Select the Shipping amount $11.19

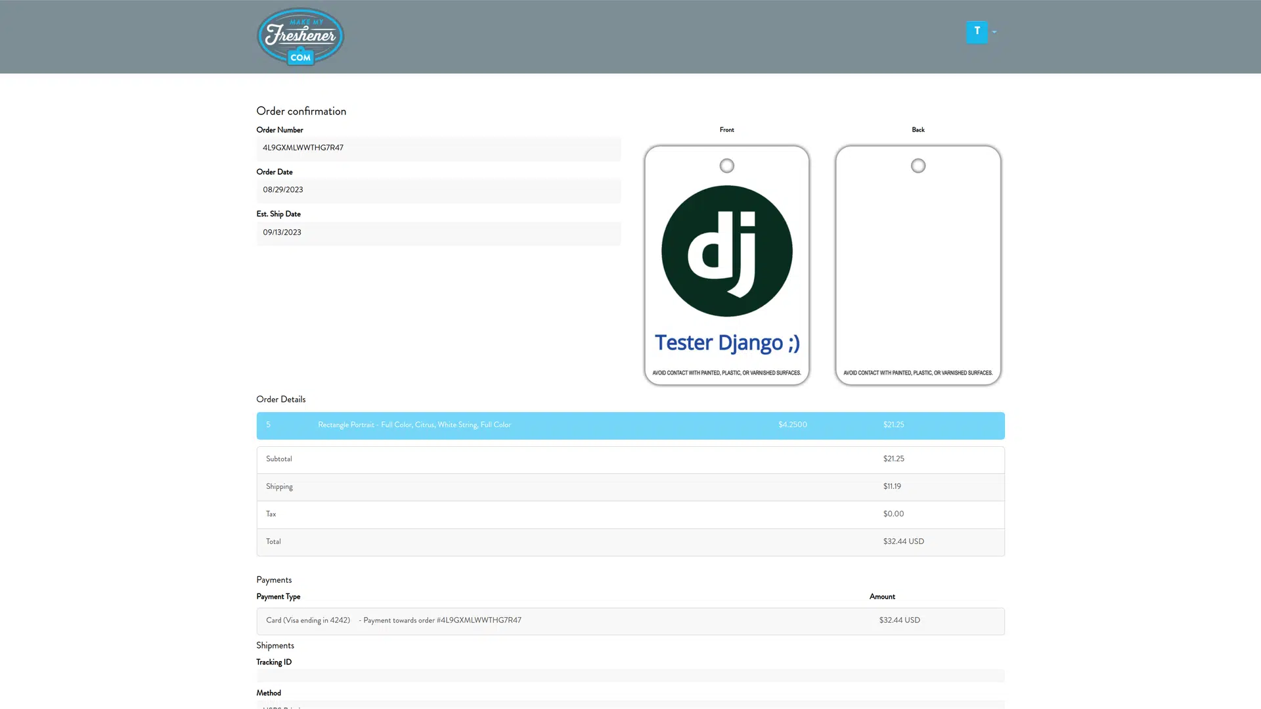coord(892,487)
